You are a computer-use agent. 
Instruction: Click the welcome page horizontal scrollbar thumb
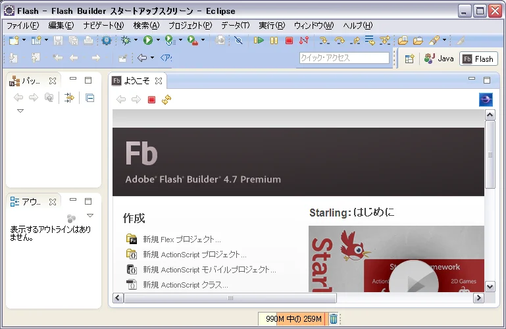tap(230, 298)
